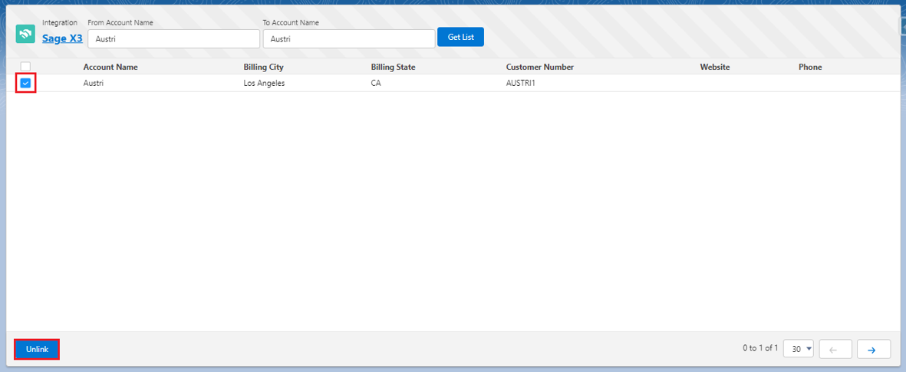The image size is (906, 372).
Task: Sort by Customer Number column header
Action: [x=539, y=67]
